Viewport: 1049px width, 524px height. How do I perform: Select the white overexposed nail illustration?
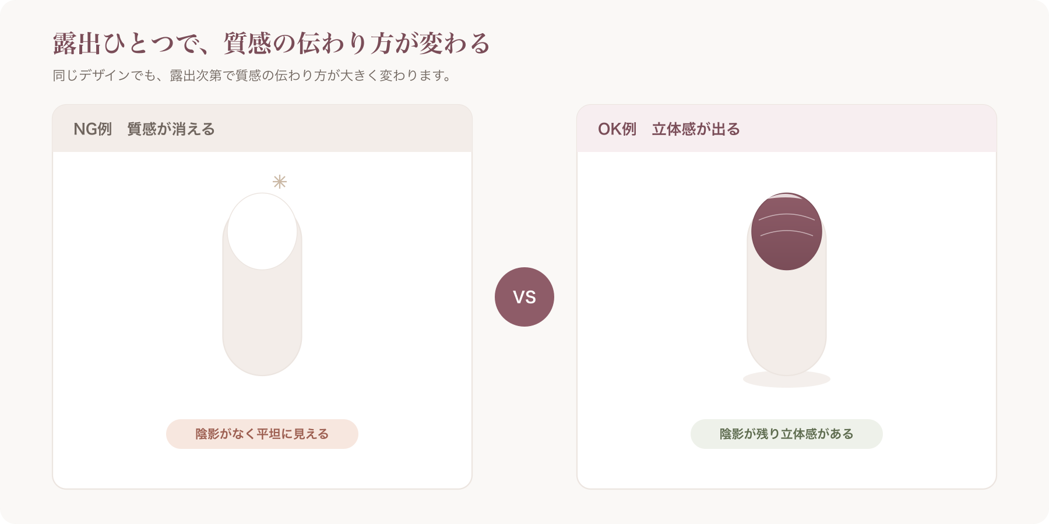(262, 231)
